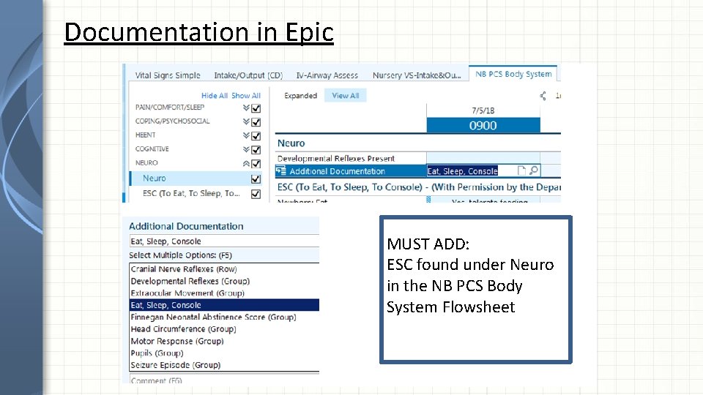703x395 pixels.
Task: Toggle the COGNITIVE checkbox
Action: 256,150
